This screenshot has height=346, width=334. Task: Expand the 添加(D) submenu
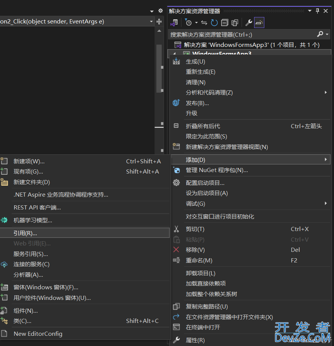pos(251,160)
